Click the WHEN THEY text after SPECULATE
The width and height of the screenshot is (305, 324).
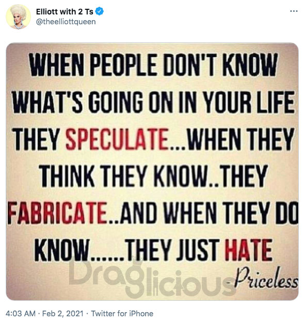[240, 139]
